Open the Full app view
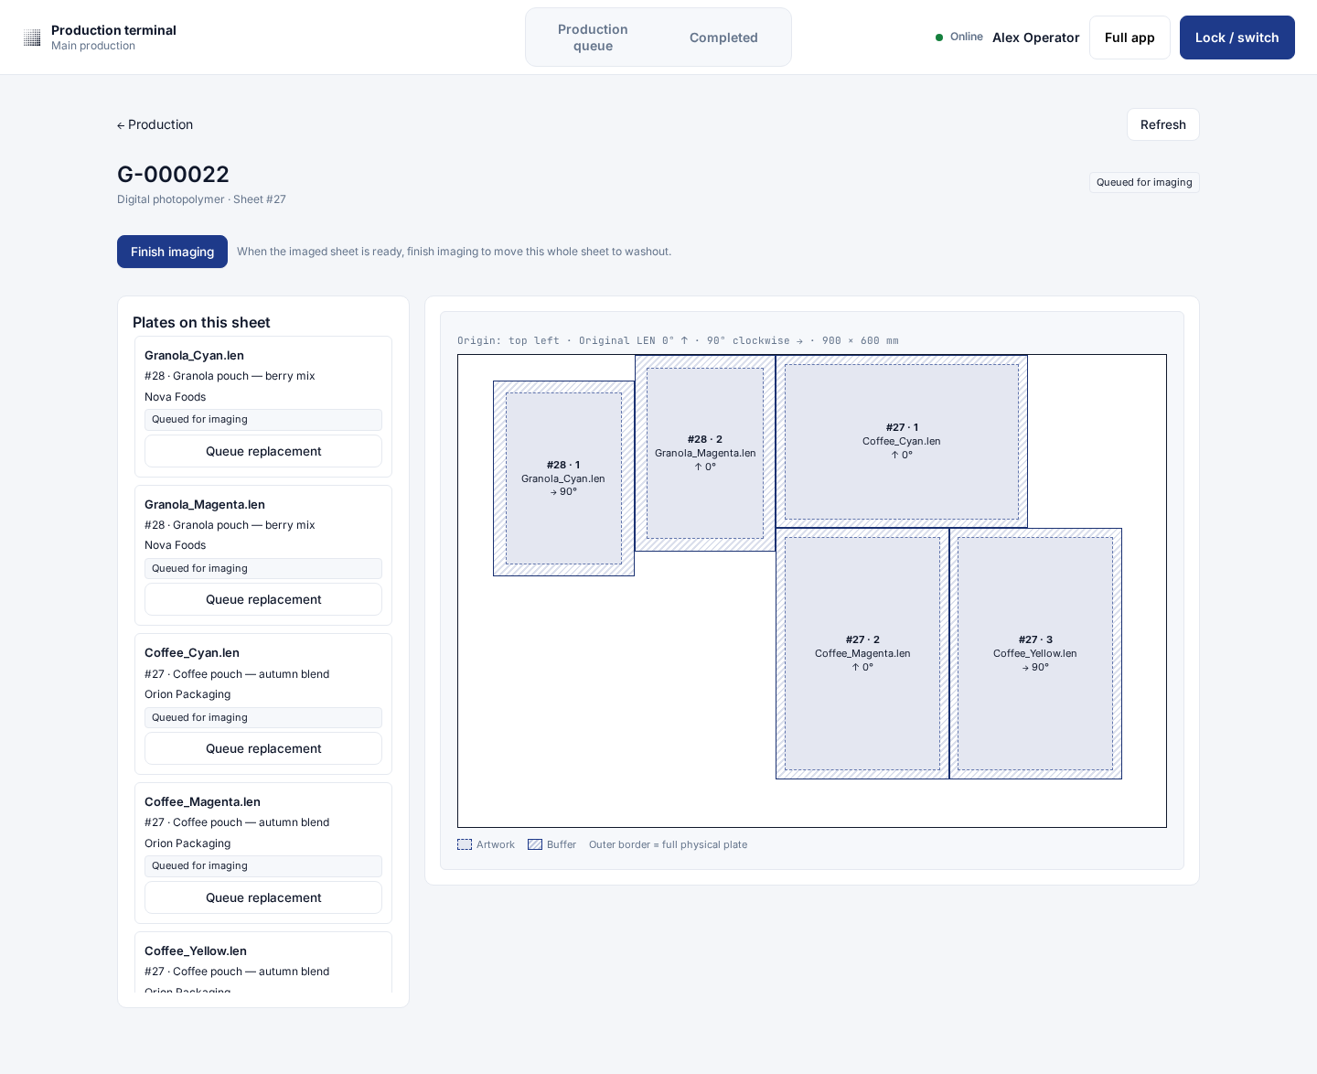 (x=1130, y=38)
